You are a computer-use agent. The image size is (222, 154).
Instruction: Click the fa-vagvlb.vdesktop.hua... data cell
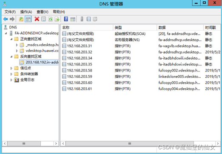point(179,46)
